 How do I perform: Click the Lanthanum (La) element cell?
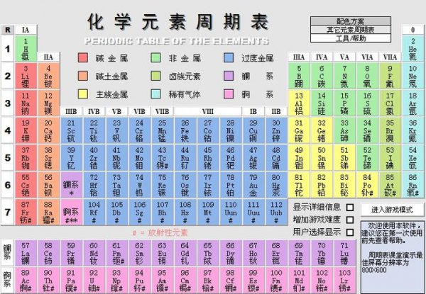[x=26, y=254]
